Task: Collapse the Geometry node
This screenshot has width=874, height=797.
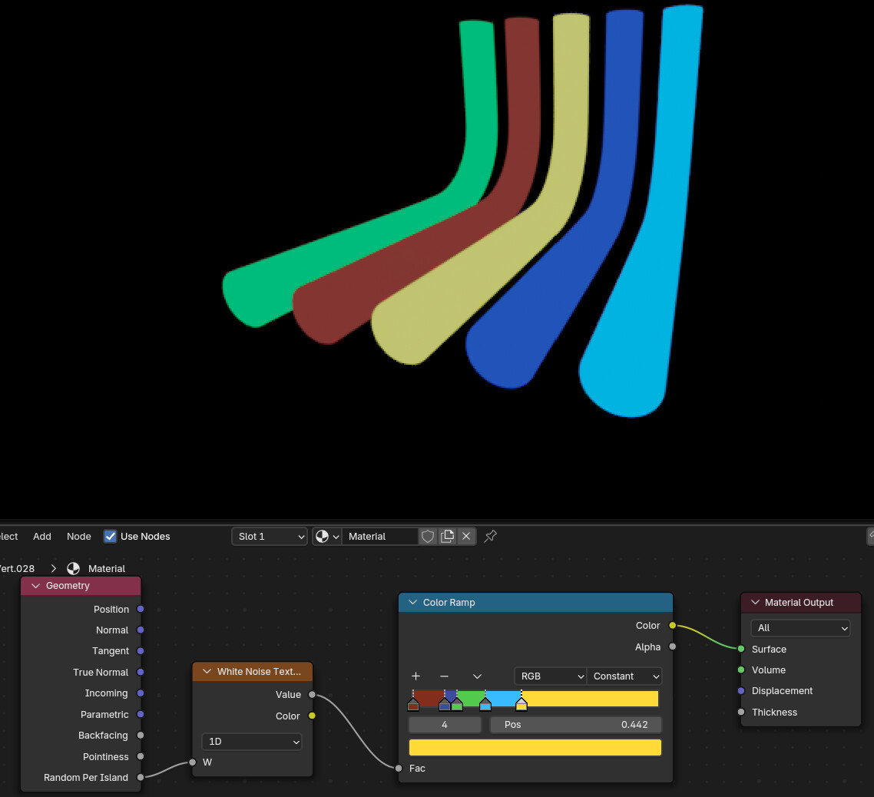Action: (x=35, y=586)
